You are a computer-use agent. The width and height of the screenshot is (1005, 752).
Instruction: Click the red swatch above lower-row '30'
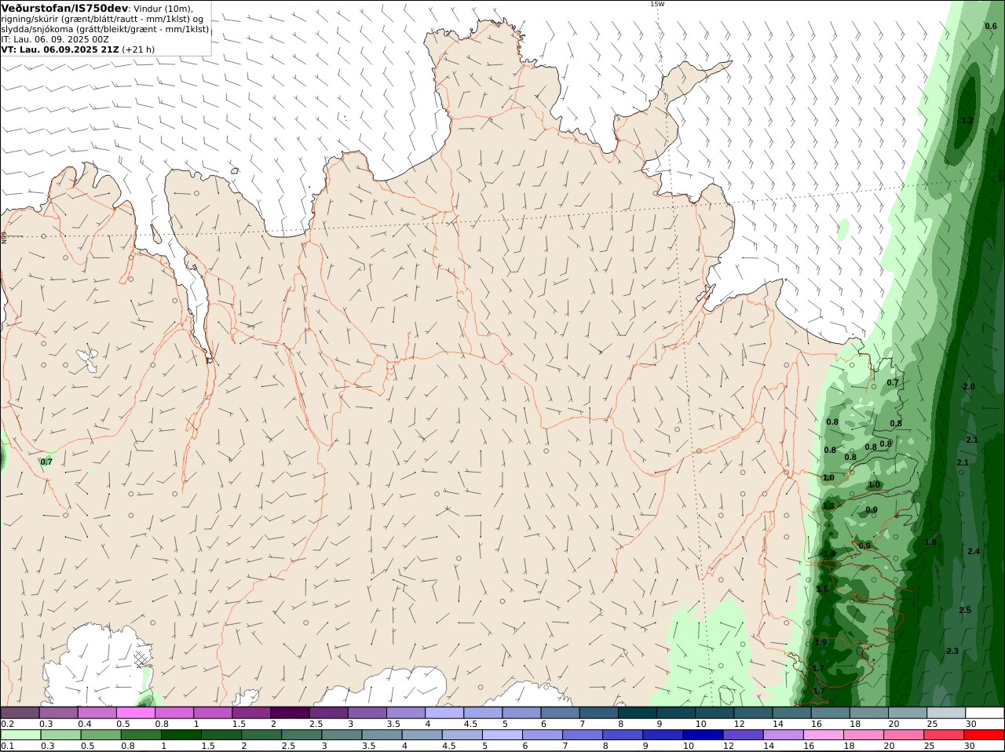[985, 735]
